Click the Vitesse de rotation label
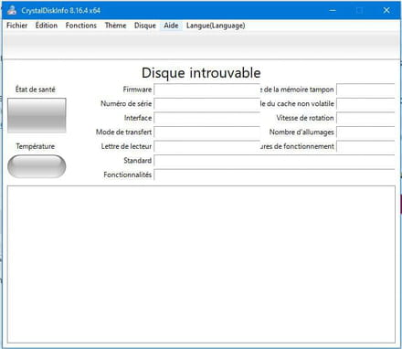This screenshot has width=402, height=349. click(x=305, y=118)
